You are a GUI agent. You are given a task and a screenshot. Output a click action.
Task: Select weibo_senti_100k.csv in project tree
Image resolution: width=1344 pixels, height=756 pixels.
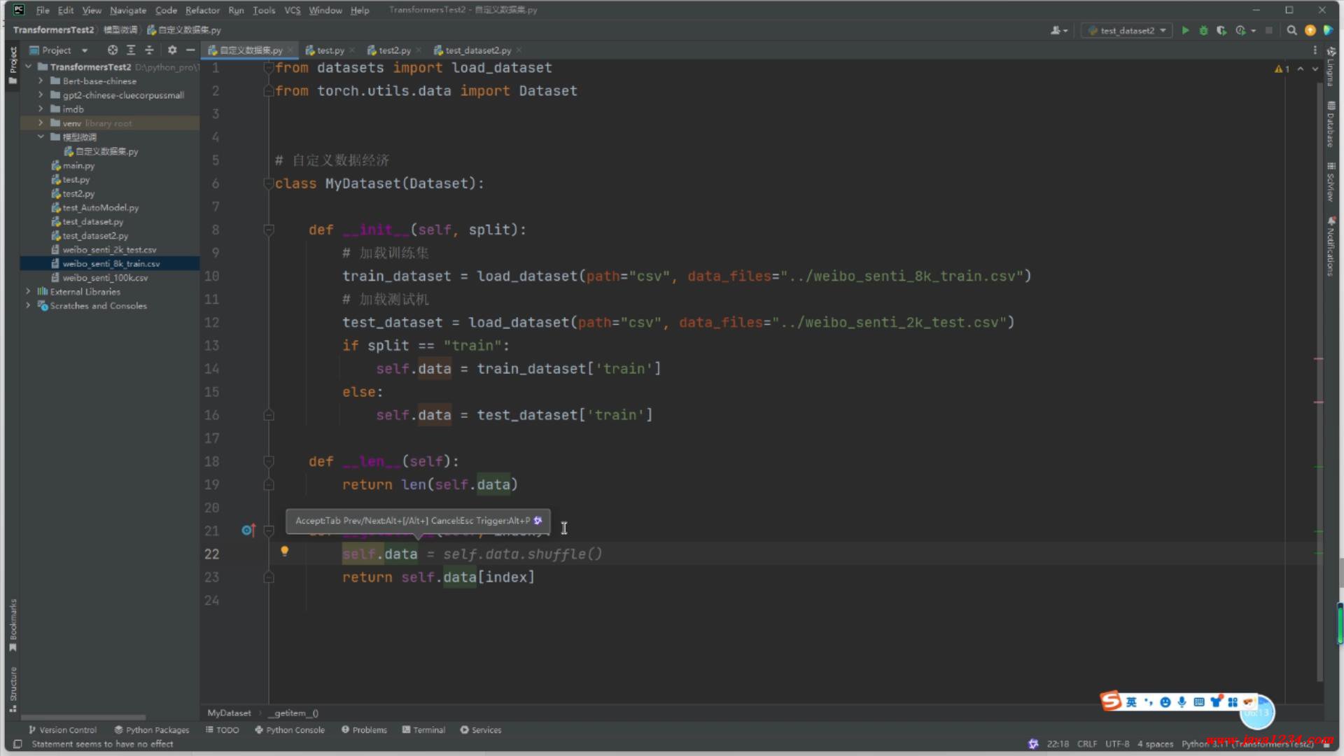point(105,278)
